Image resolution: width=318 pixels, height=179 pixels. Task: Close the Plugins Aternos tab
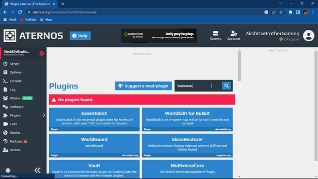click(x=54, y=4)
